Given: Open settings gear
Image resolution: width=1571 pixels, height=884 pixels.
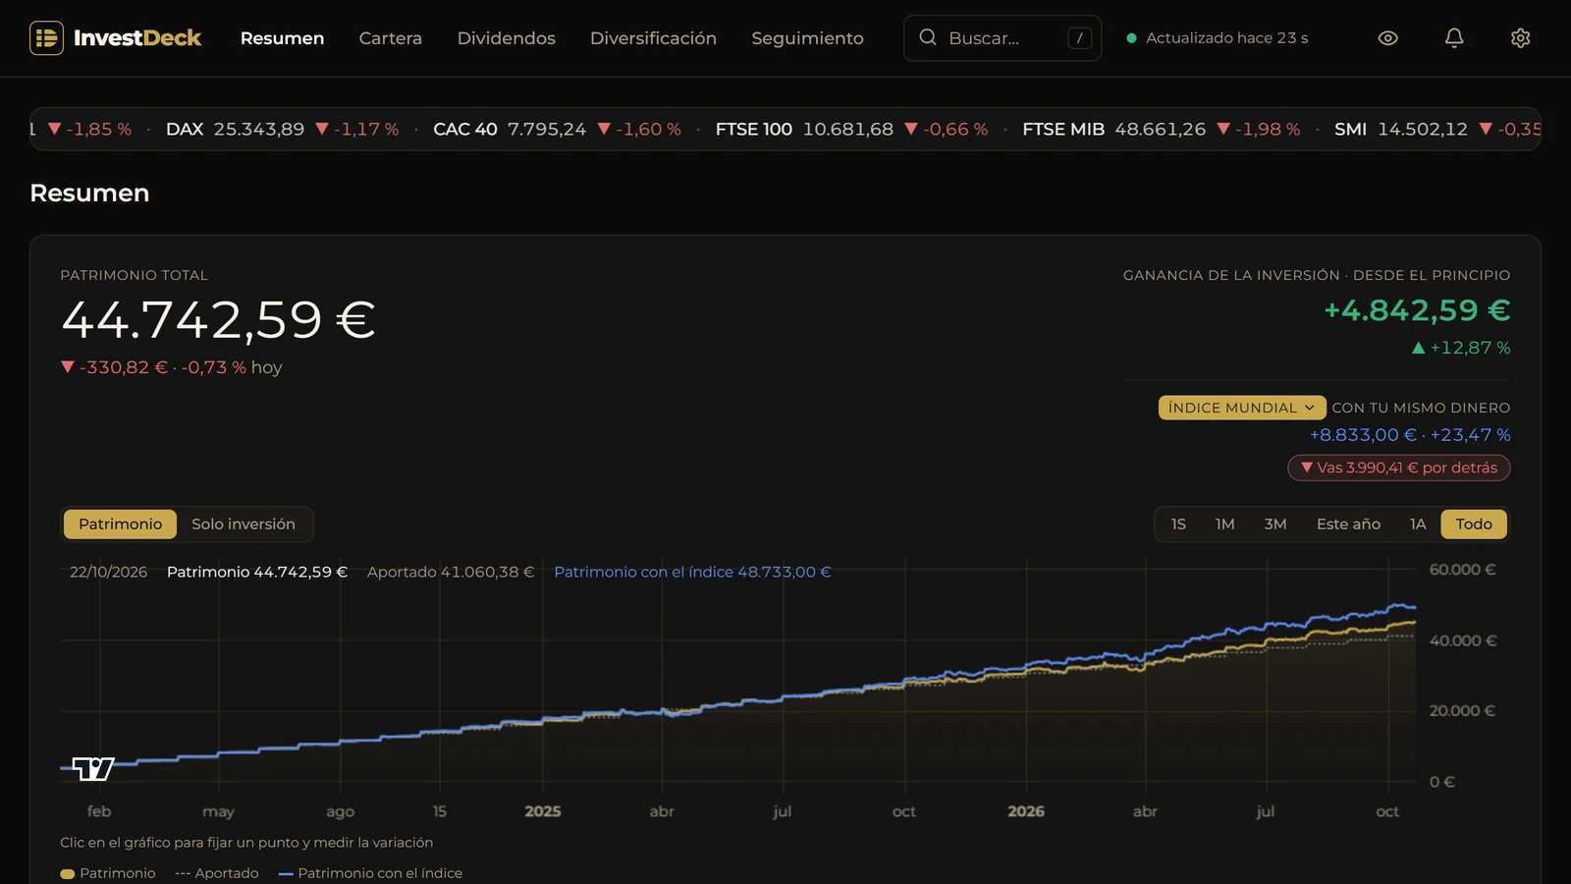Looking at the screenshot, I should [x=1520, y=38].
